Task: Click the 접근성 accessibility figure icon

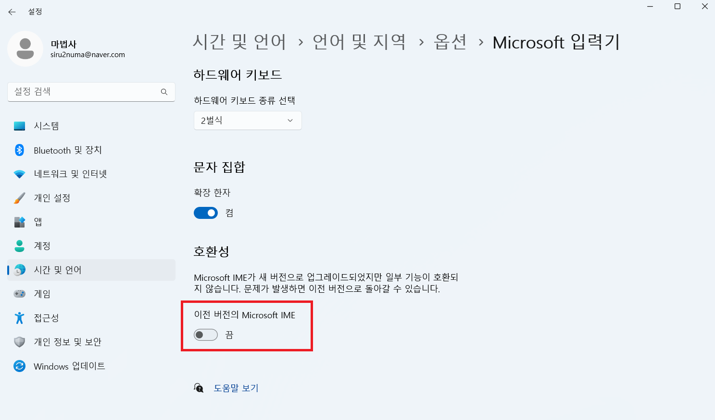Action: (x=19, y=318)
